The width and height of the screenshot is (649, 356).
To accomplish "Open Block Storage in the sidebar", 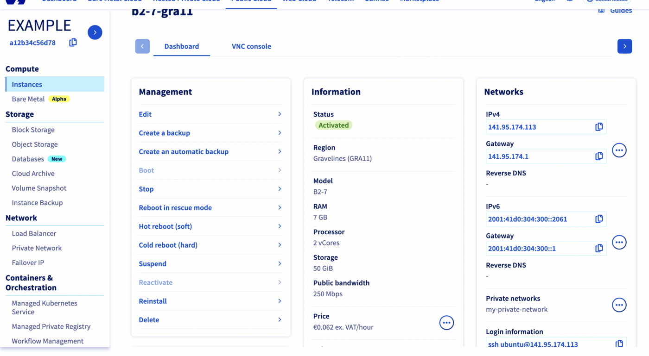I will pos(33,130).
